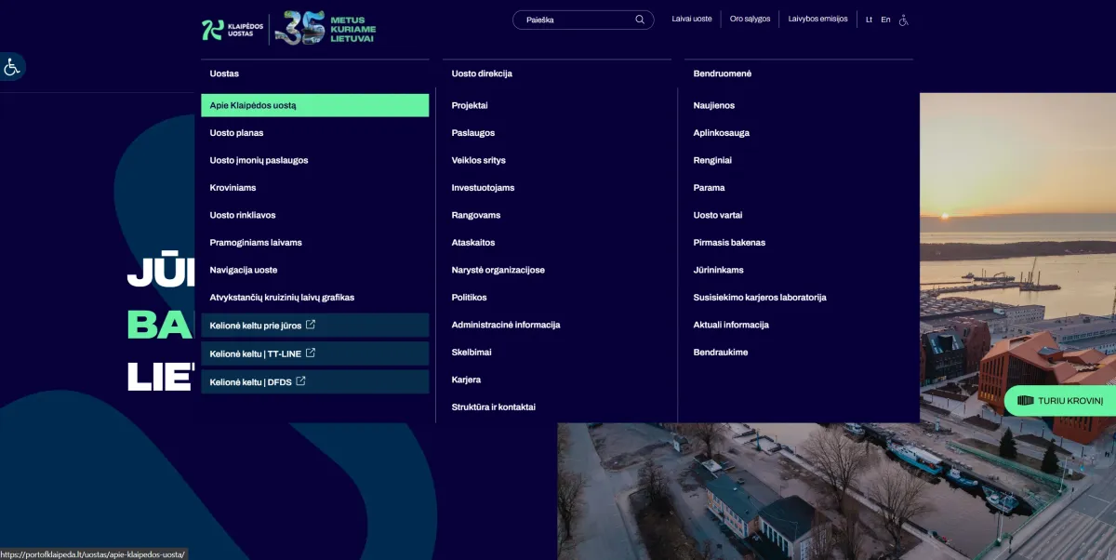Open Atvykstančių kruizinių laivų grafikas

(282, 298)
